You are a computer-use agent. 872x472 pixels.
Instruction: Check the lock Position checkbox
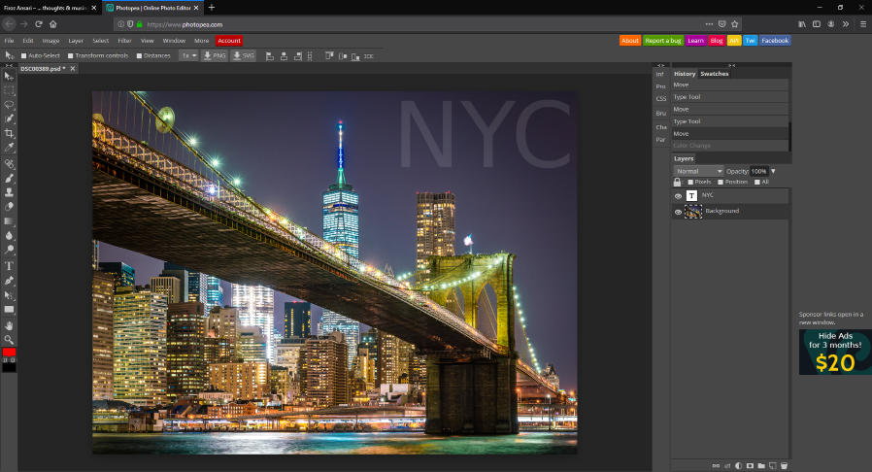tap(721, 183)
